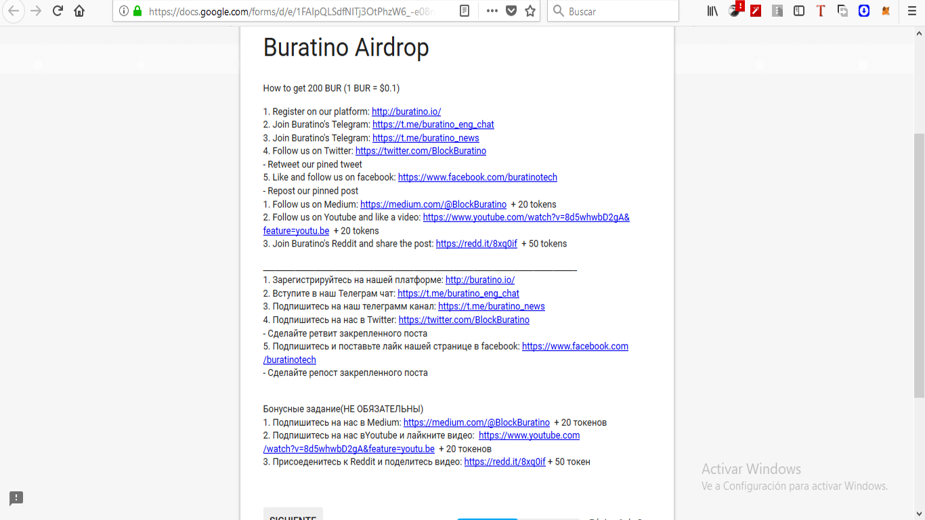Screen dimensions: 925x520
Task: Open buratino.io link after 'Register on our platform'
Action: (x=406, y=111)
